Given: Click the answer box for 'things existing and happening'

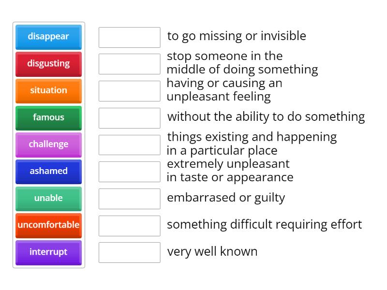Looking at the screenshot, I should point(129,144).
